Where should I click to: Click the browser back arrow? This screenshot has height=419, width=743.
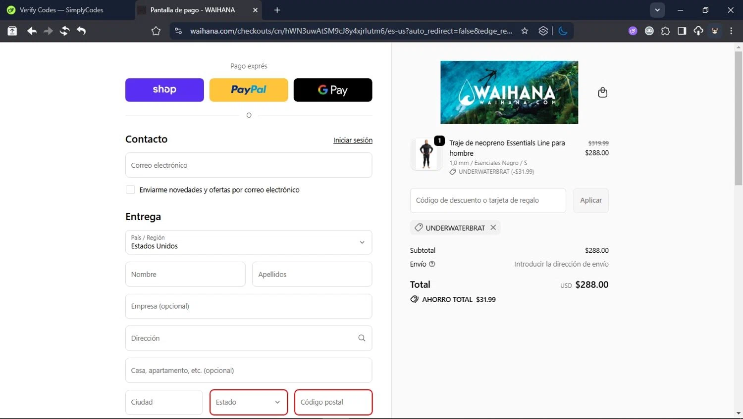(32, 31)
